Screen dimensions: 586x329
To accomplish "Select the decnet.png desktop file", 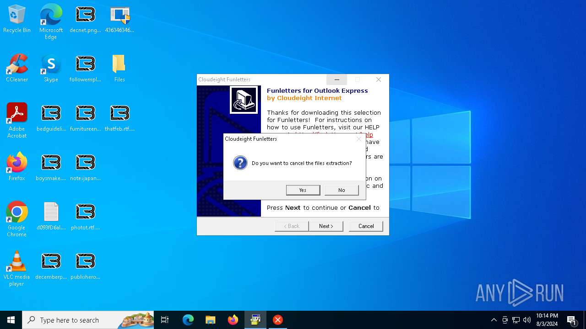I will [x=85, y=20].
